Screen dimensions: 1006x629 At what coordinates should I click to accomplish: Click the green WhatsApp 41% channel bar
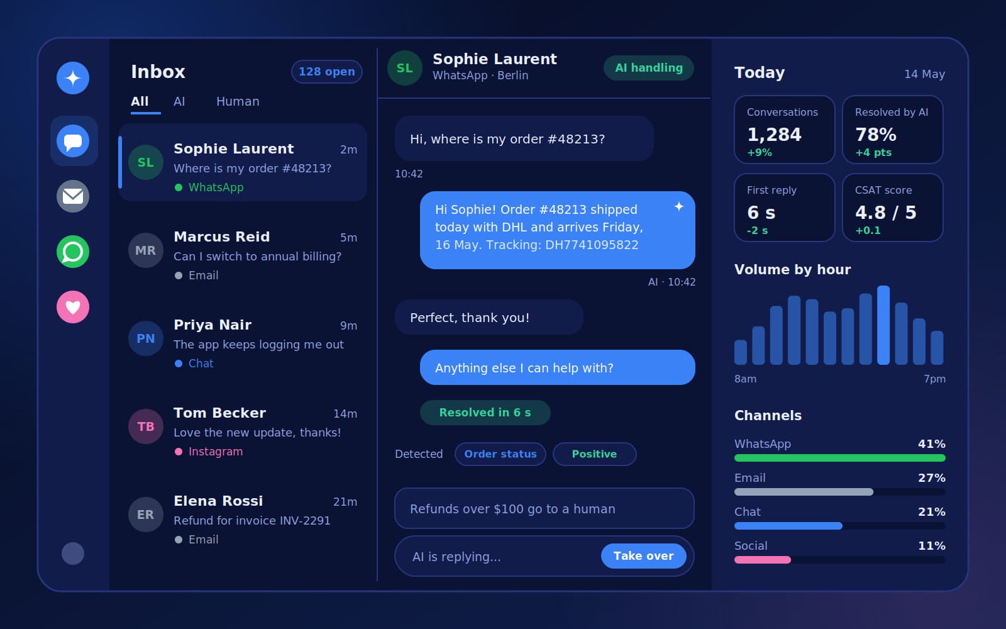tap(840, 458)
